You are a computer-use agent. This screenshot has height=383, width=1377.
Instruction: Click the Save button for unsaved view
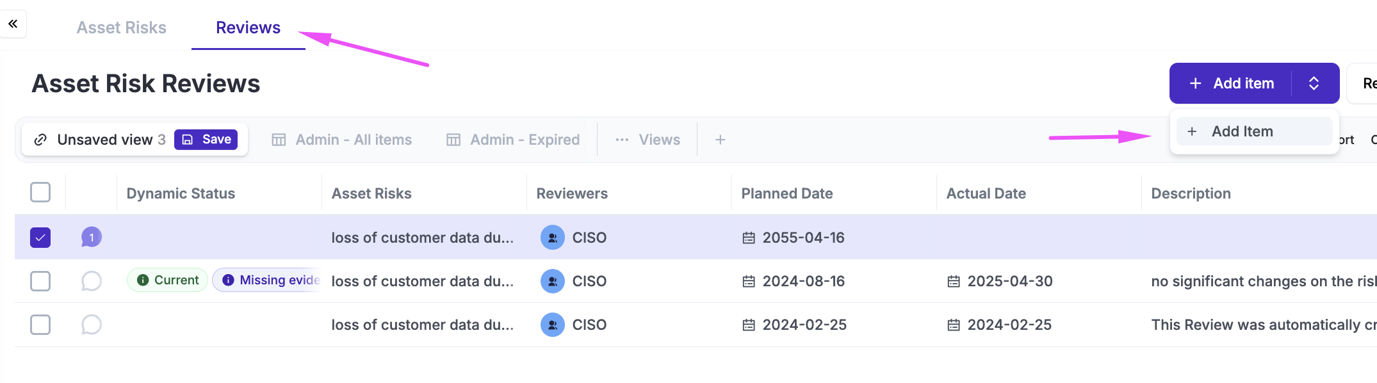click(206, 140)
